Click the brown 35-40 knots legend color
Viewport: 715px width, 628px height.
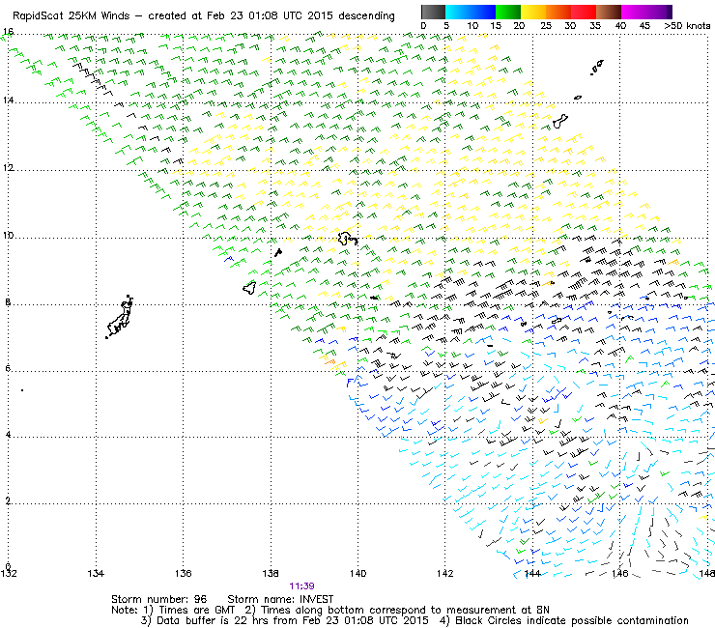(x=609, y=12)
